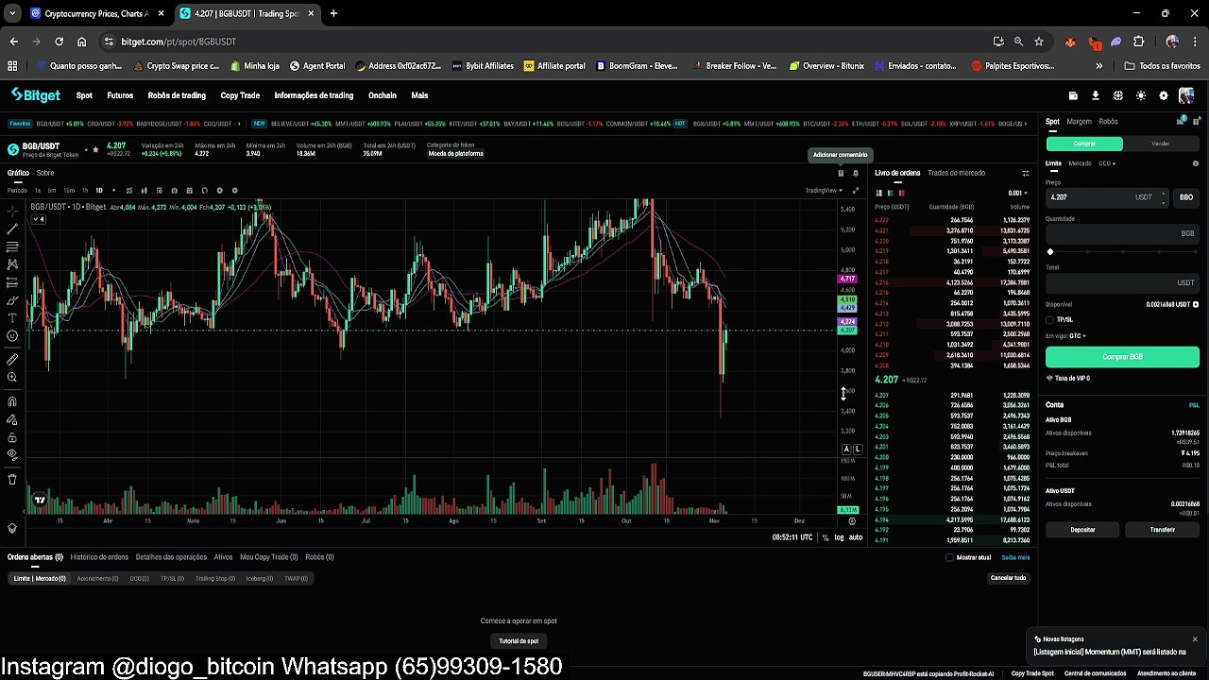1209x680 pixels.
Task: Expand the timeframe dropdown arrow
Action: [114, 191]
